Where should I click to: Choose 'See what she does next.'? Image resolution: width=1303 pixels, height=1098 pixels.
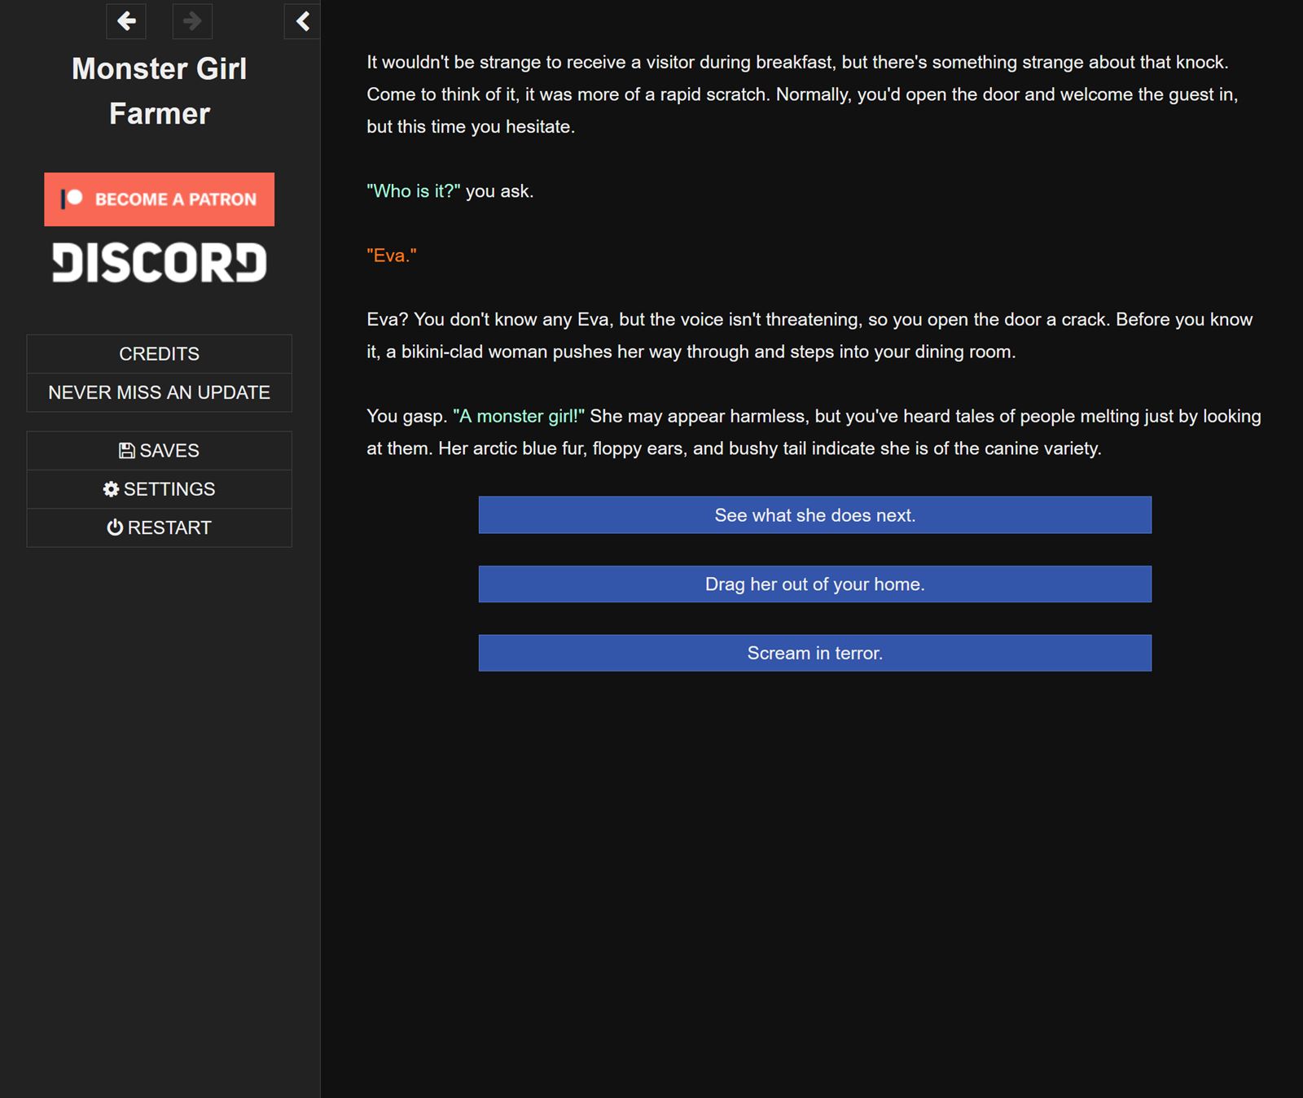click(x=814, y=514)
